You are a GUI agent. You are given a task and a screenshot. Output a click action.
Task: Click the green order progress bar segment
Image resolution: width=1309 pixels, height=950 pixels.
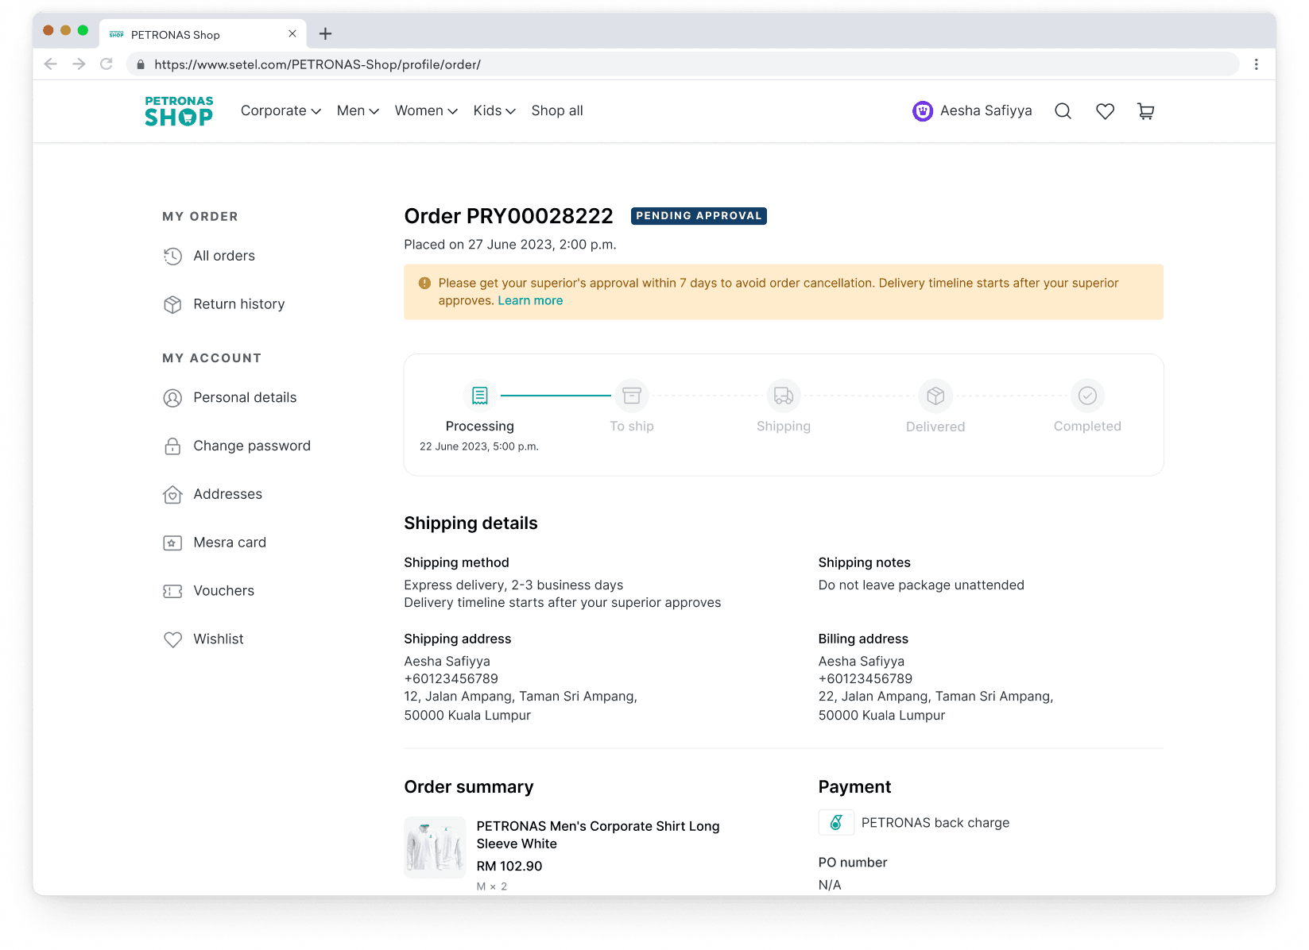[x=556, y=396]
